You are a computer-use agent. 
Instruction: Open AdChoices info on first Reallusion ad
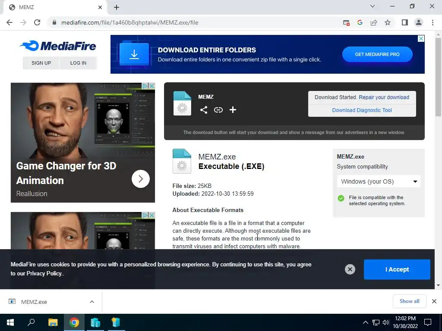145,86
